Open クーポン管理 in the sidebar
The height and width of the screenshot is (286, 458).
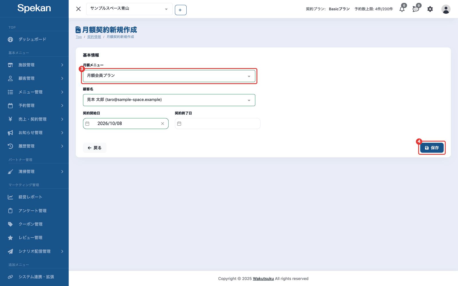(34, 224)
